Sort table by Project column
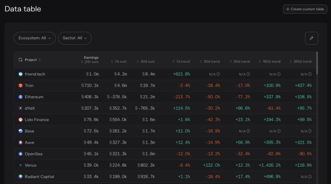 point(33,60)
